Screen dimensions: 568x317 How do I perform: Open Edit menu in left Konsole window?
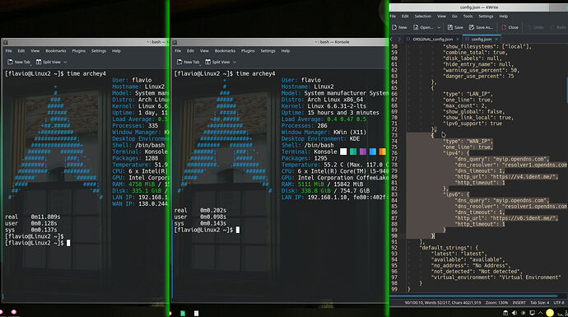pos(21,51)
